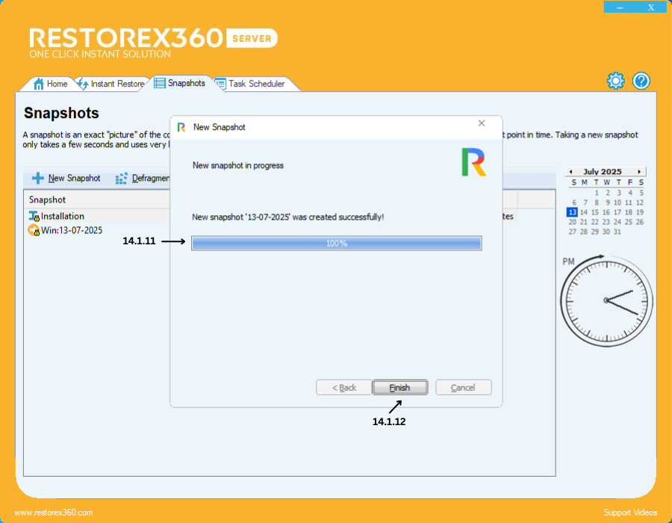Click the July 2025 calendar title
672x523 pixels.
click(x=602, y=172)
